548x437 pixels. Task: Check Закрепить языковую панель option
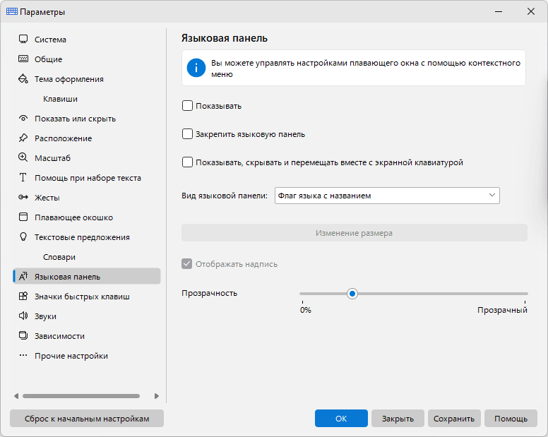(187, 134)
